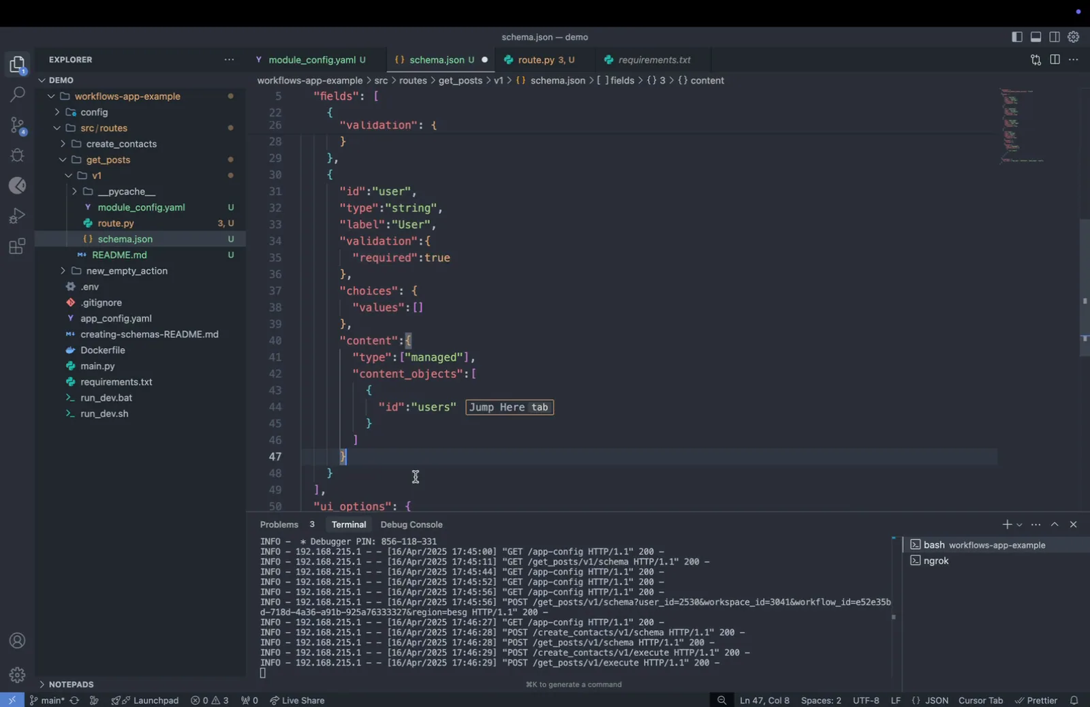Open the Accounts menu icon

tap(18, 641)
